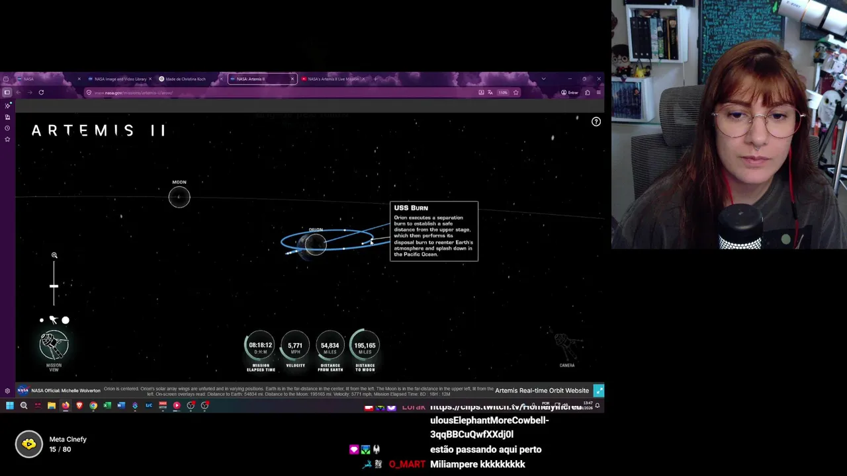Screen dimensions: 847x476
Task: Toggle the browser sidebar panel button
Action: click(x=7, y=93)
